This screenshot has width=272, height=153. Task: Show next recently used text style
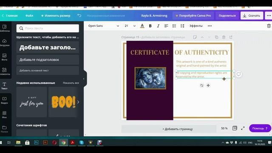tap(78, 102)
